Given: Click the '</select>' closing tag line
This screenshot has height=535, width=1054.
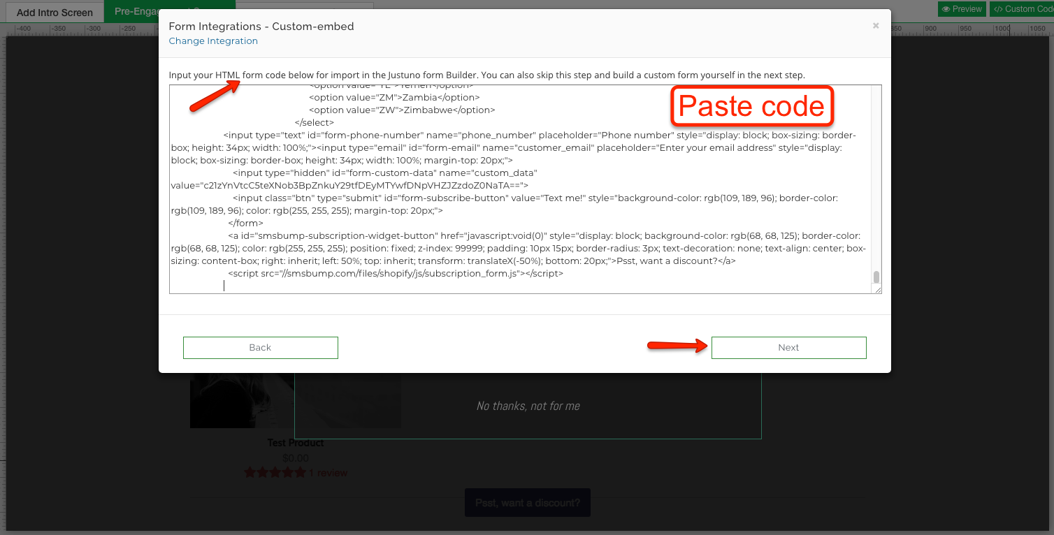Looking at the screenshot, I should [x=315, y=123].
